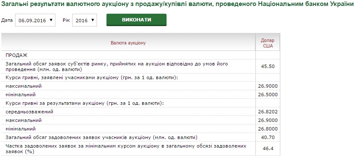Viewport: 355px width, 160px height.
Task: Click the Загальний обсяг задоволених заявок row text
Action: click(x=101, y=137)
